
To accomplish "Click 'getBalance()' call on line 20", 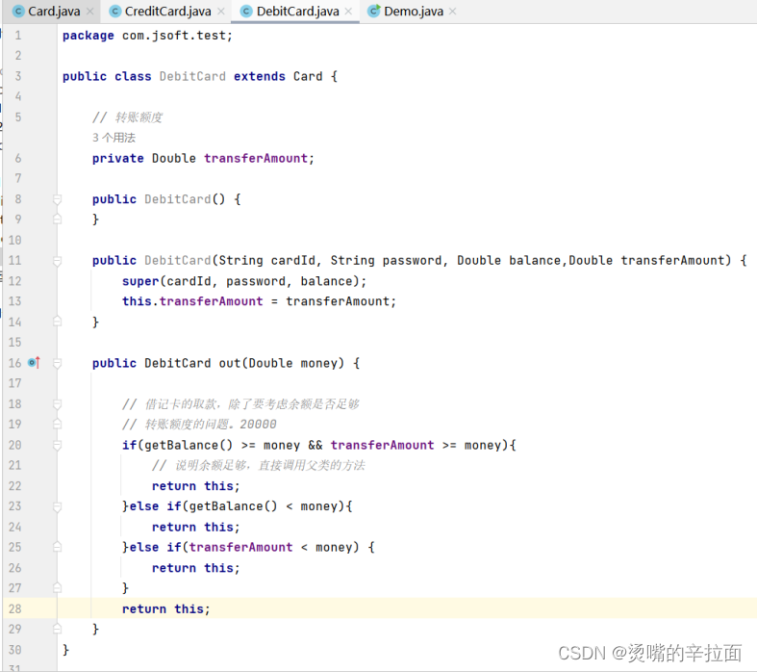I will coord(189,445).
